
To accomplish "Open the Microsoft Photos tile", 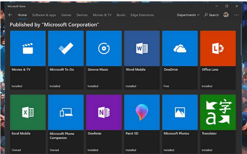I will 180,112.
